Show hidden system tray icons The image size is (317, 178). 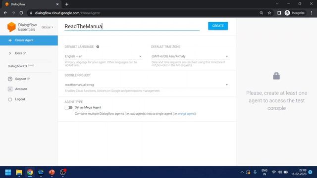click(x=242, y=172)
